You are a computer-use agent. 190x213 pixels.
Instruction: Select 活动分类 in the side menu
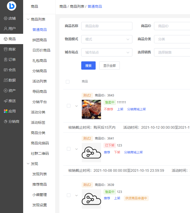(x=38, y=112)
